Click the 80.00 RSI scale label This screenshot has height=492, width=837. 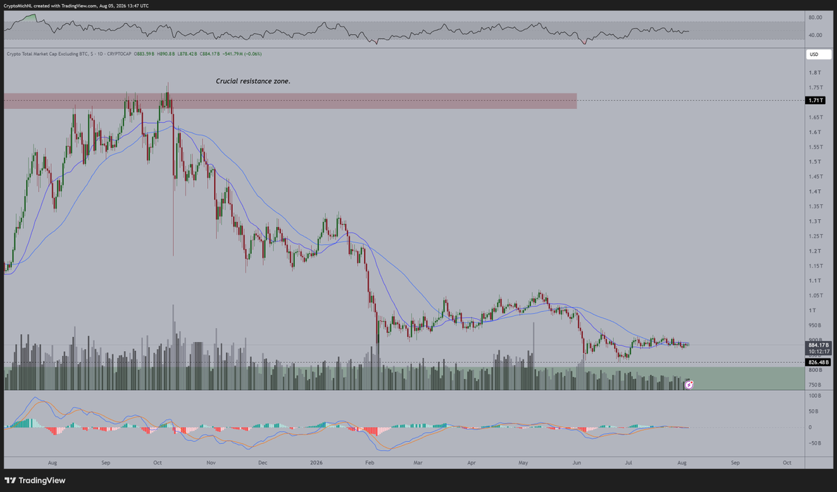point(815,17)
